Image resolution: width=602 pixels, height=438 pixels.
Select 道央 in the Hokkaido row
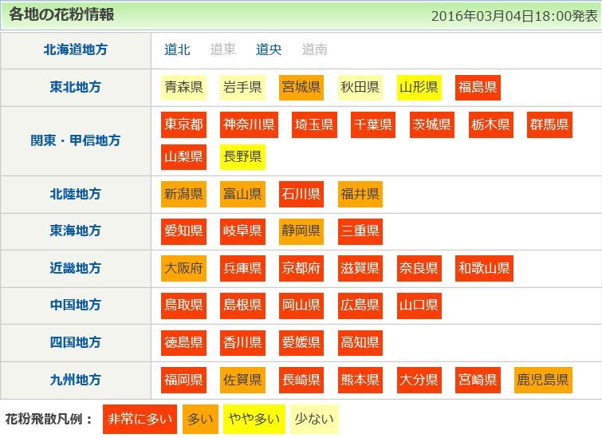click(x=269, y=49)
